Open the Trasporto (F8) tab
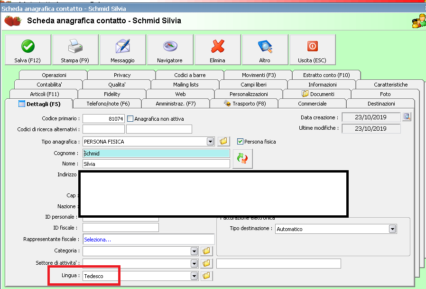Image resolution: width=426 pixels, height=289 pixels. click(x=244, y=104)
